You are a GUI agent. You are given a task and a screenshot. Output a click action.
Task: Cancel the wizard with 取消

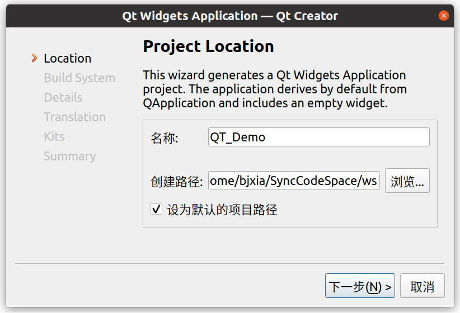tap(422, 287)
